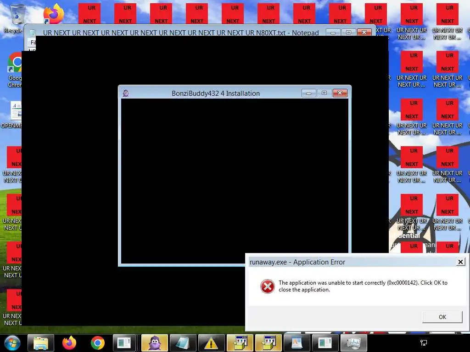The image size is (470, 352).
Task: Open File Explorer from the taskbar
Action: click(x=41, y=343)
